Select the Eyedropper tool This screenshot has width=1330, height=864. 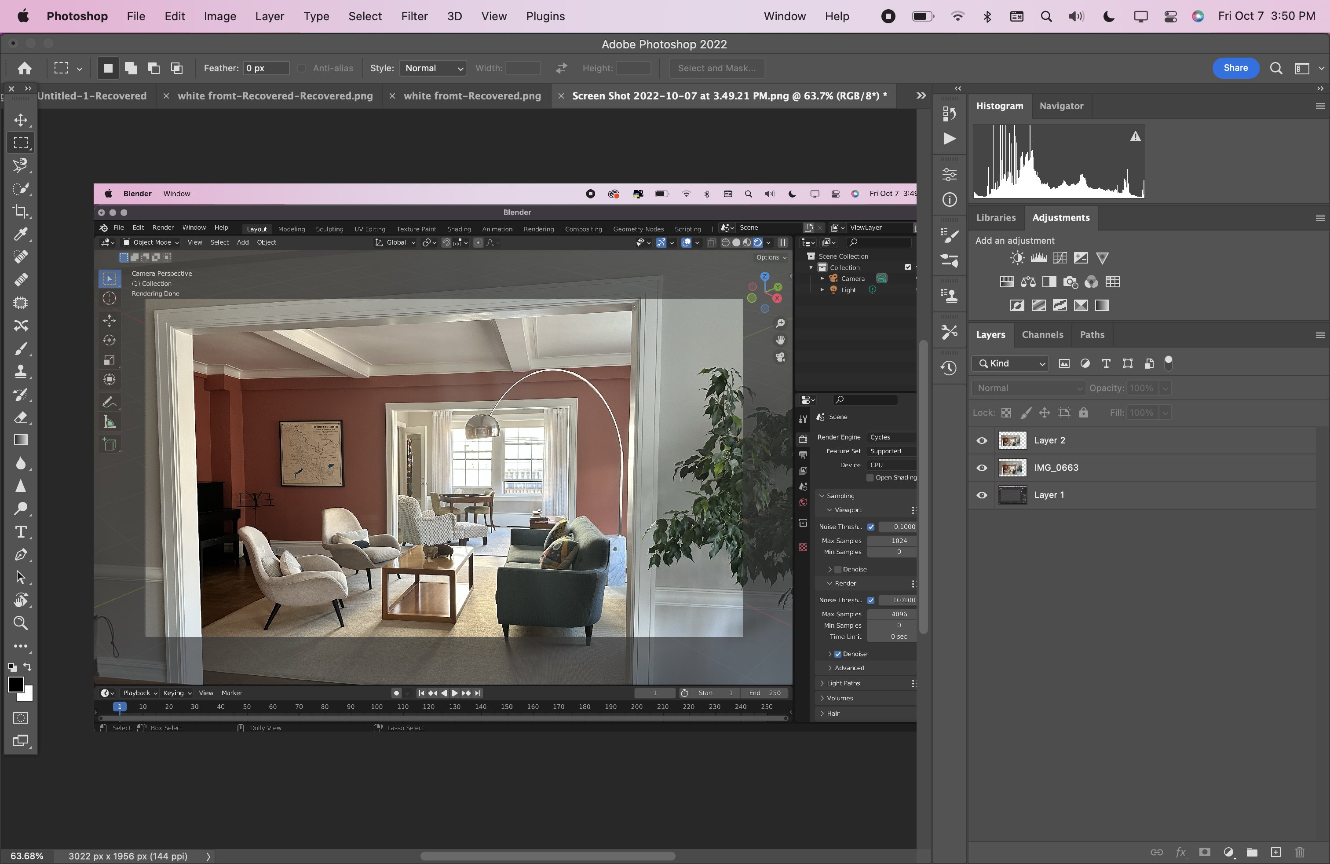(21, 234)
